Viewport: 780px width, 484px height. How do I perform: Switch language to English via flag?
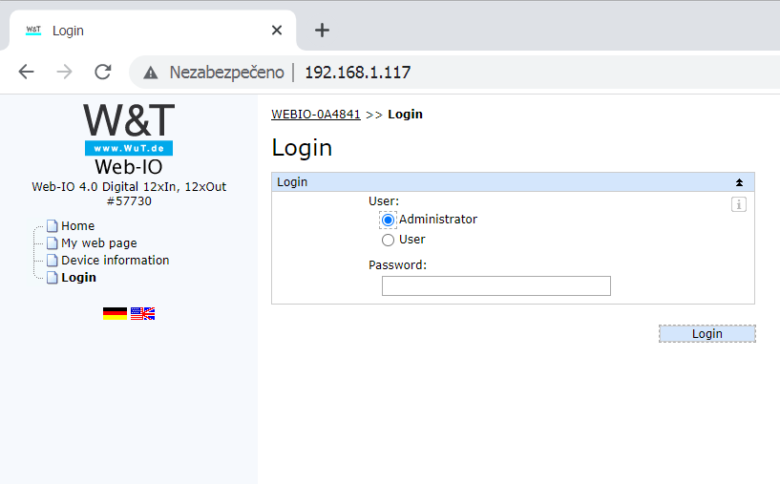pyautogui.click(x=143, y=313)
